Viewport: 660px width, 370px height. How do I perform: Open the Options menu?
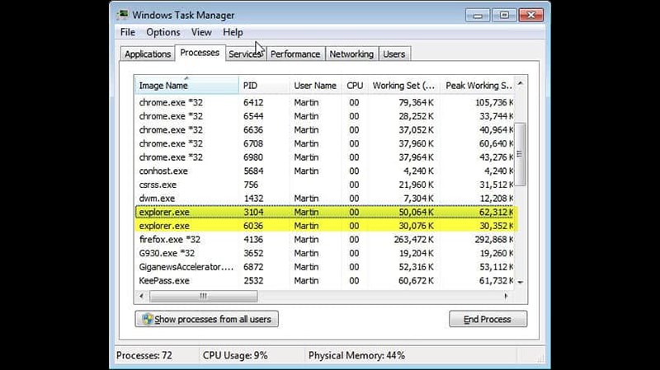[163, 32]
